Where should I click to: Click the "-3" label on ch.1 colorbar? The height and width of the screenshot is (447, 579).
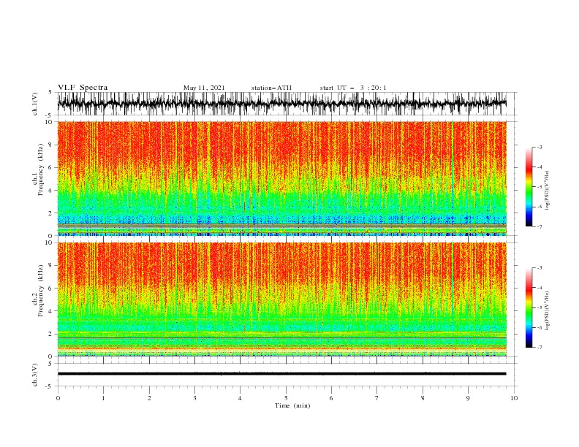tap(540, 147)
